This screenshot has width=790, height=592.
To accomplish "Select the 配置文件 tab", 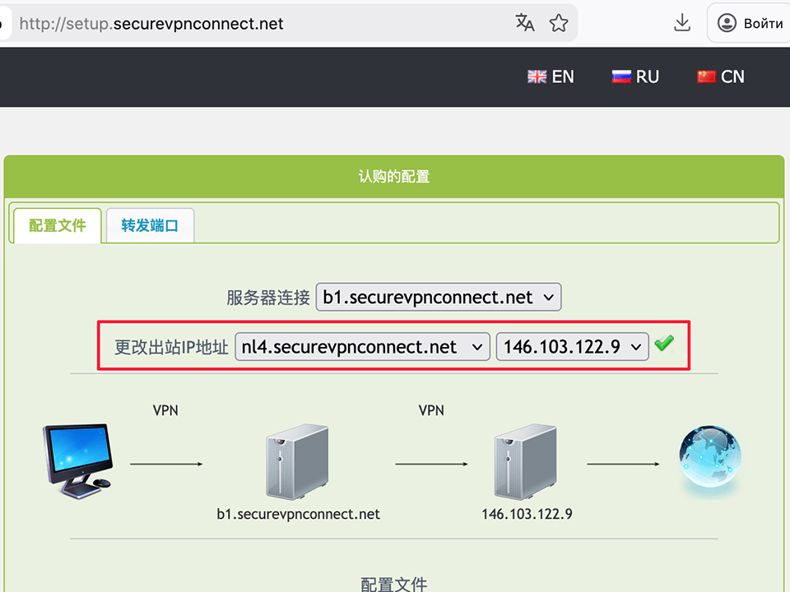I will click(55, 225).
